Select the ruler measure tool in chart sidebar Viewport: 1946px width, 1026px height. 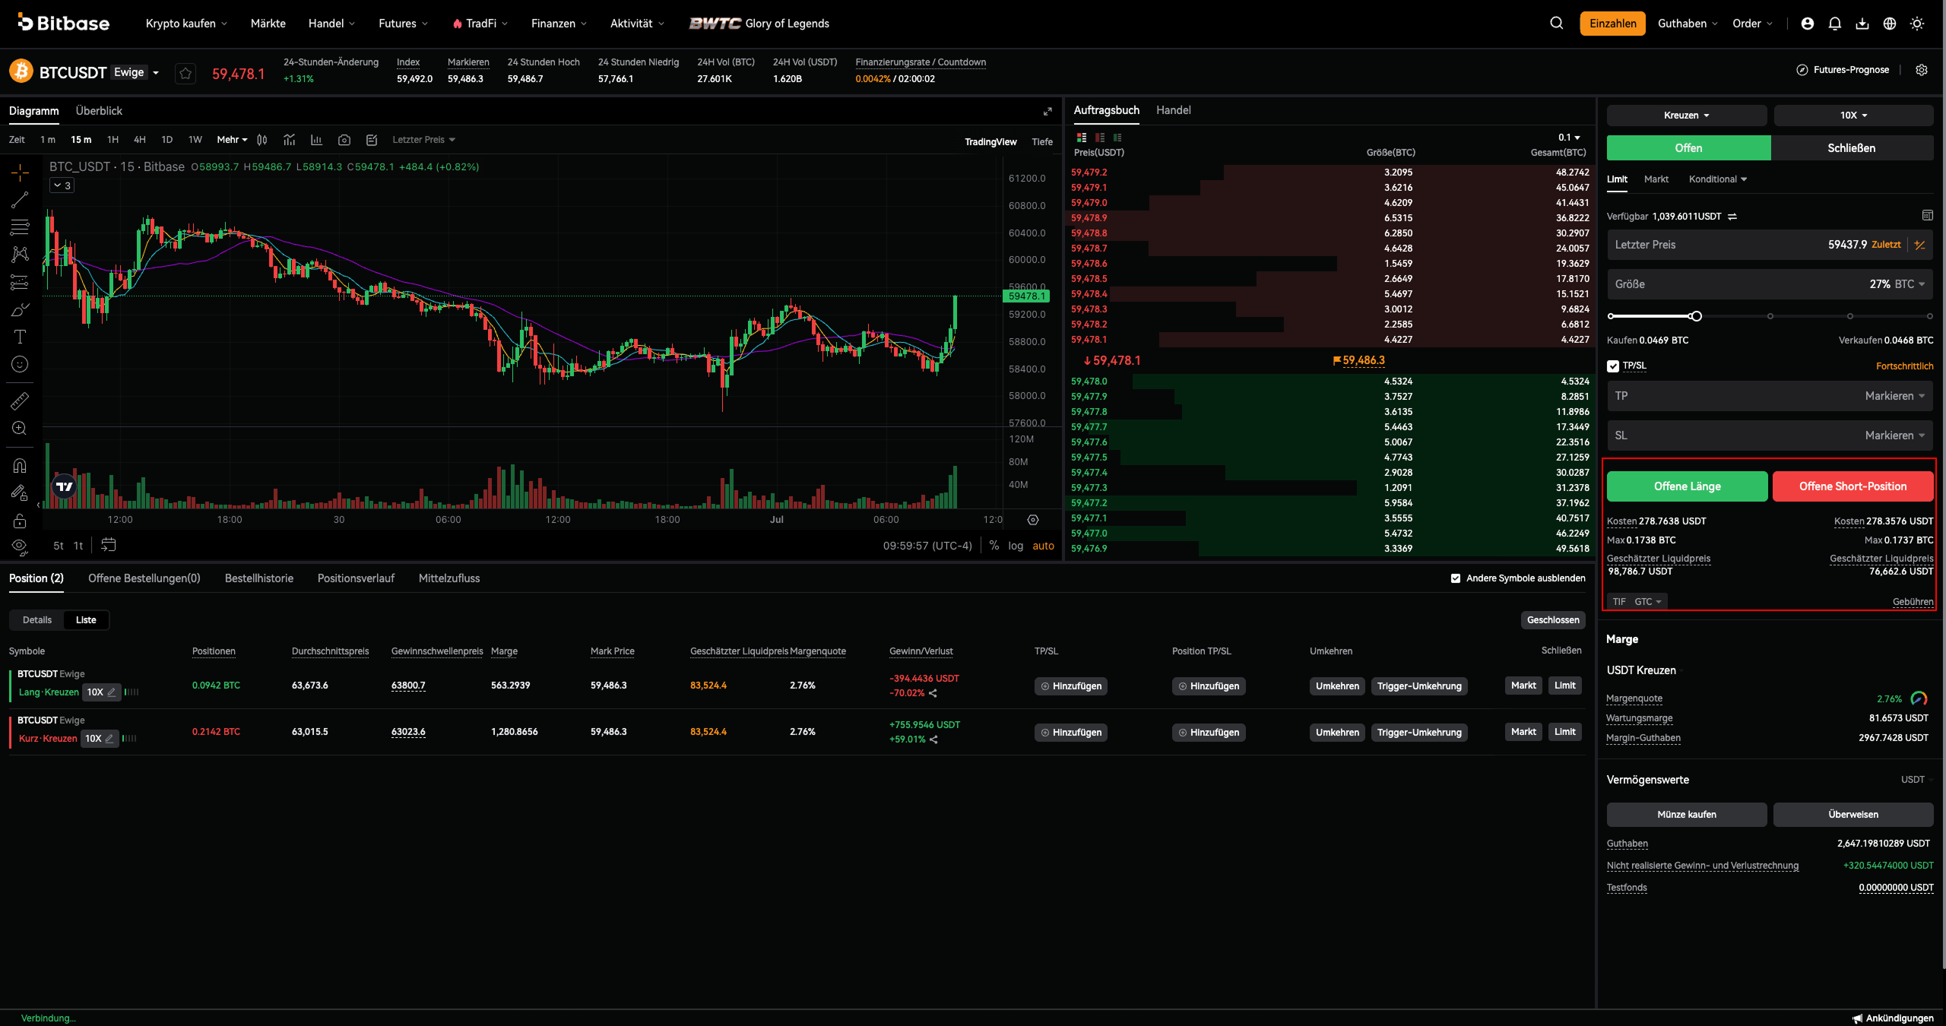coord(20,401)
